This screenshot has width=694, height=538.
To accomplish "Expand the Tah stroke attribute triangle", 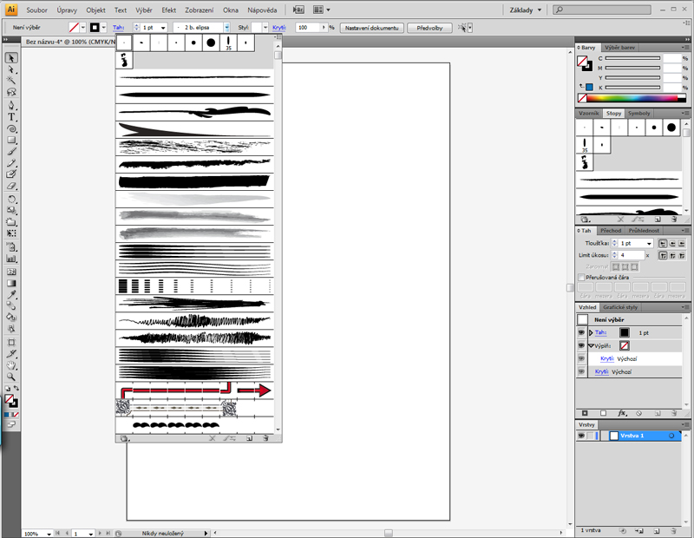I will [591, 332].
